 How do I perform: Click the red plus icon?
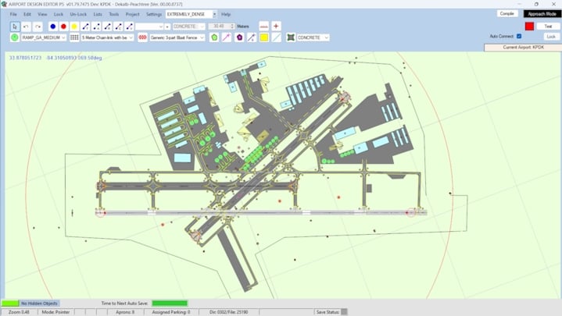pyautogui.click(x=276, y=27)
